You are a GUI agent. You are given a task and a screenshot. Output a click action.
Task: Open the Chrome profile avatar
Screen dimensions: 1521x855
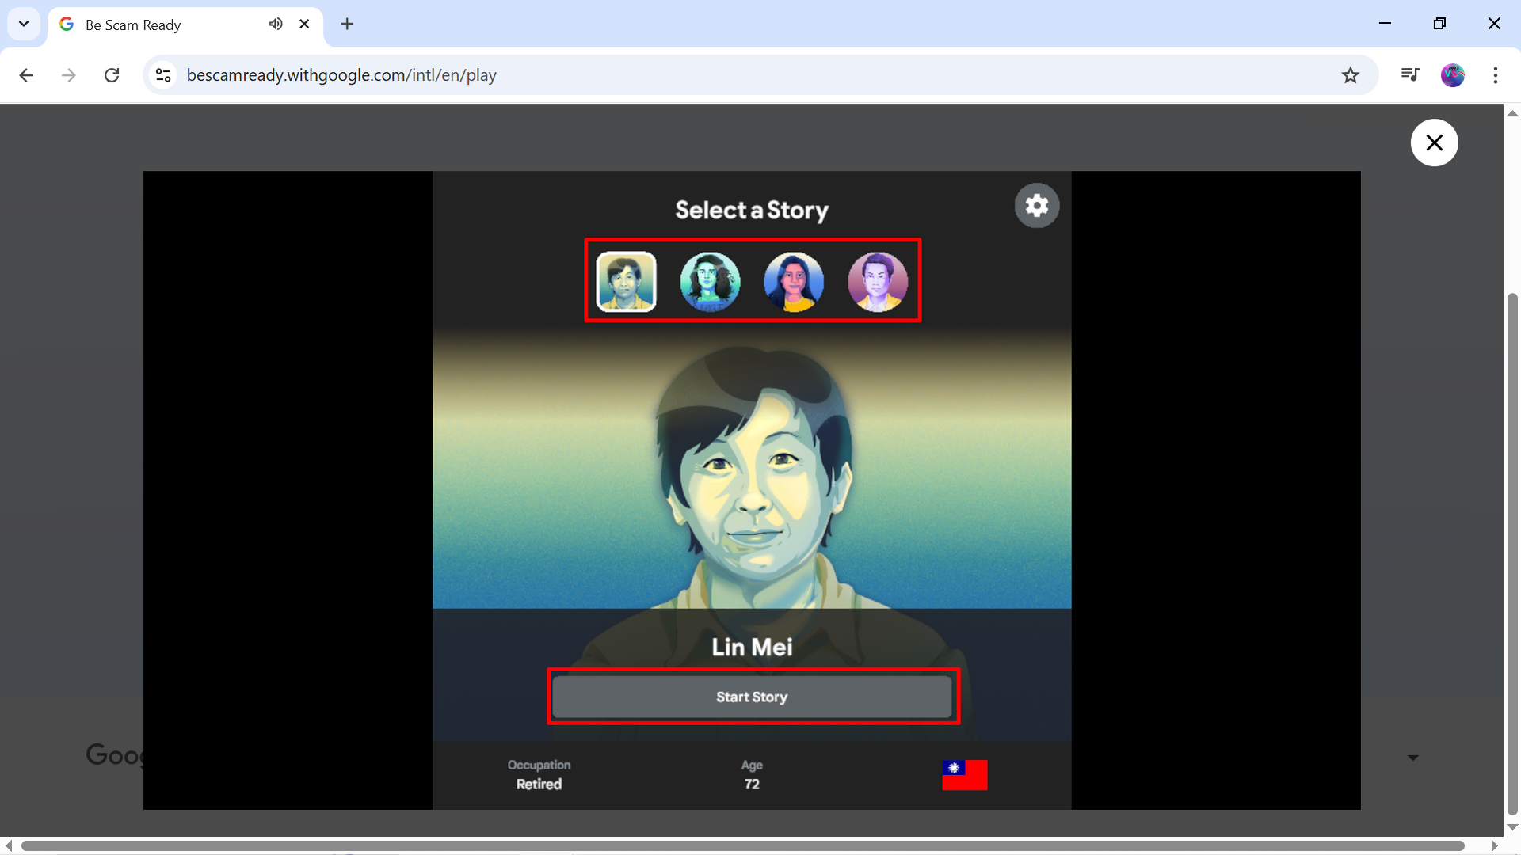(x=1452, y=75)
